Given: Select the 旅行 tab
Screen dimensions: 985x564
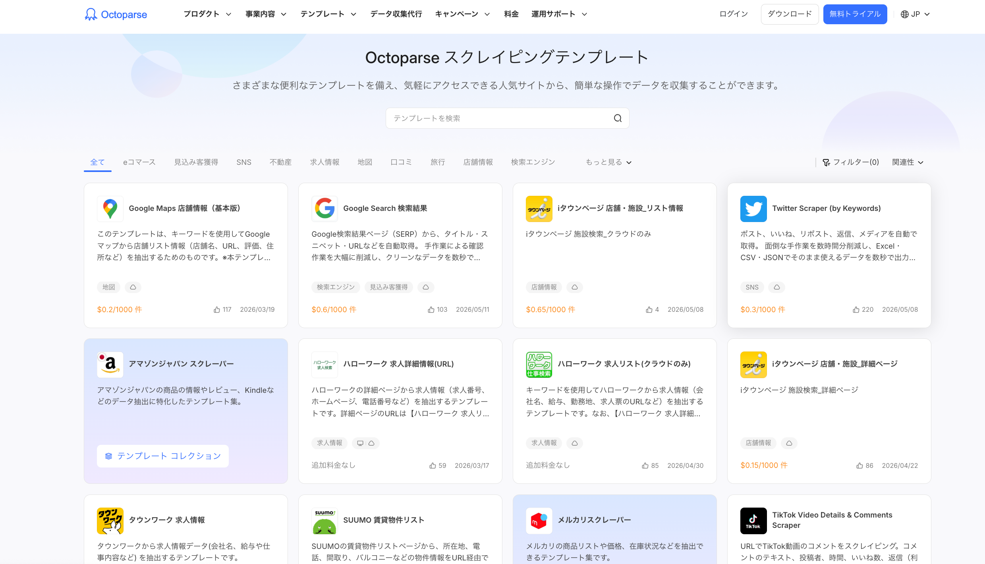Looking at the screenshot, I should (x=438, y=162).
